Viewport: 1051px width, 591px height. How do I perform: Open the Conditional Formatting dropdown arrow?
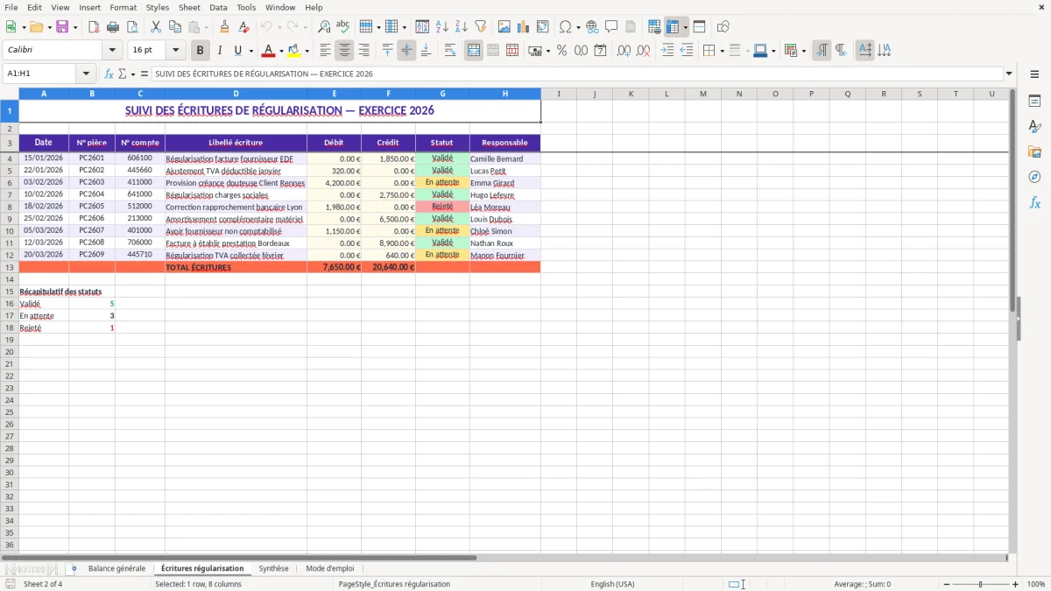pyautogui.click(x=803, y=51)
